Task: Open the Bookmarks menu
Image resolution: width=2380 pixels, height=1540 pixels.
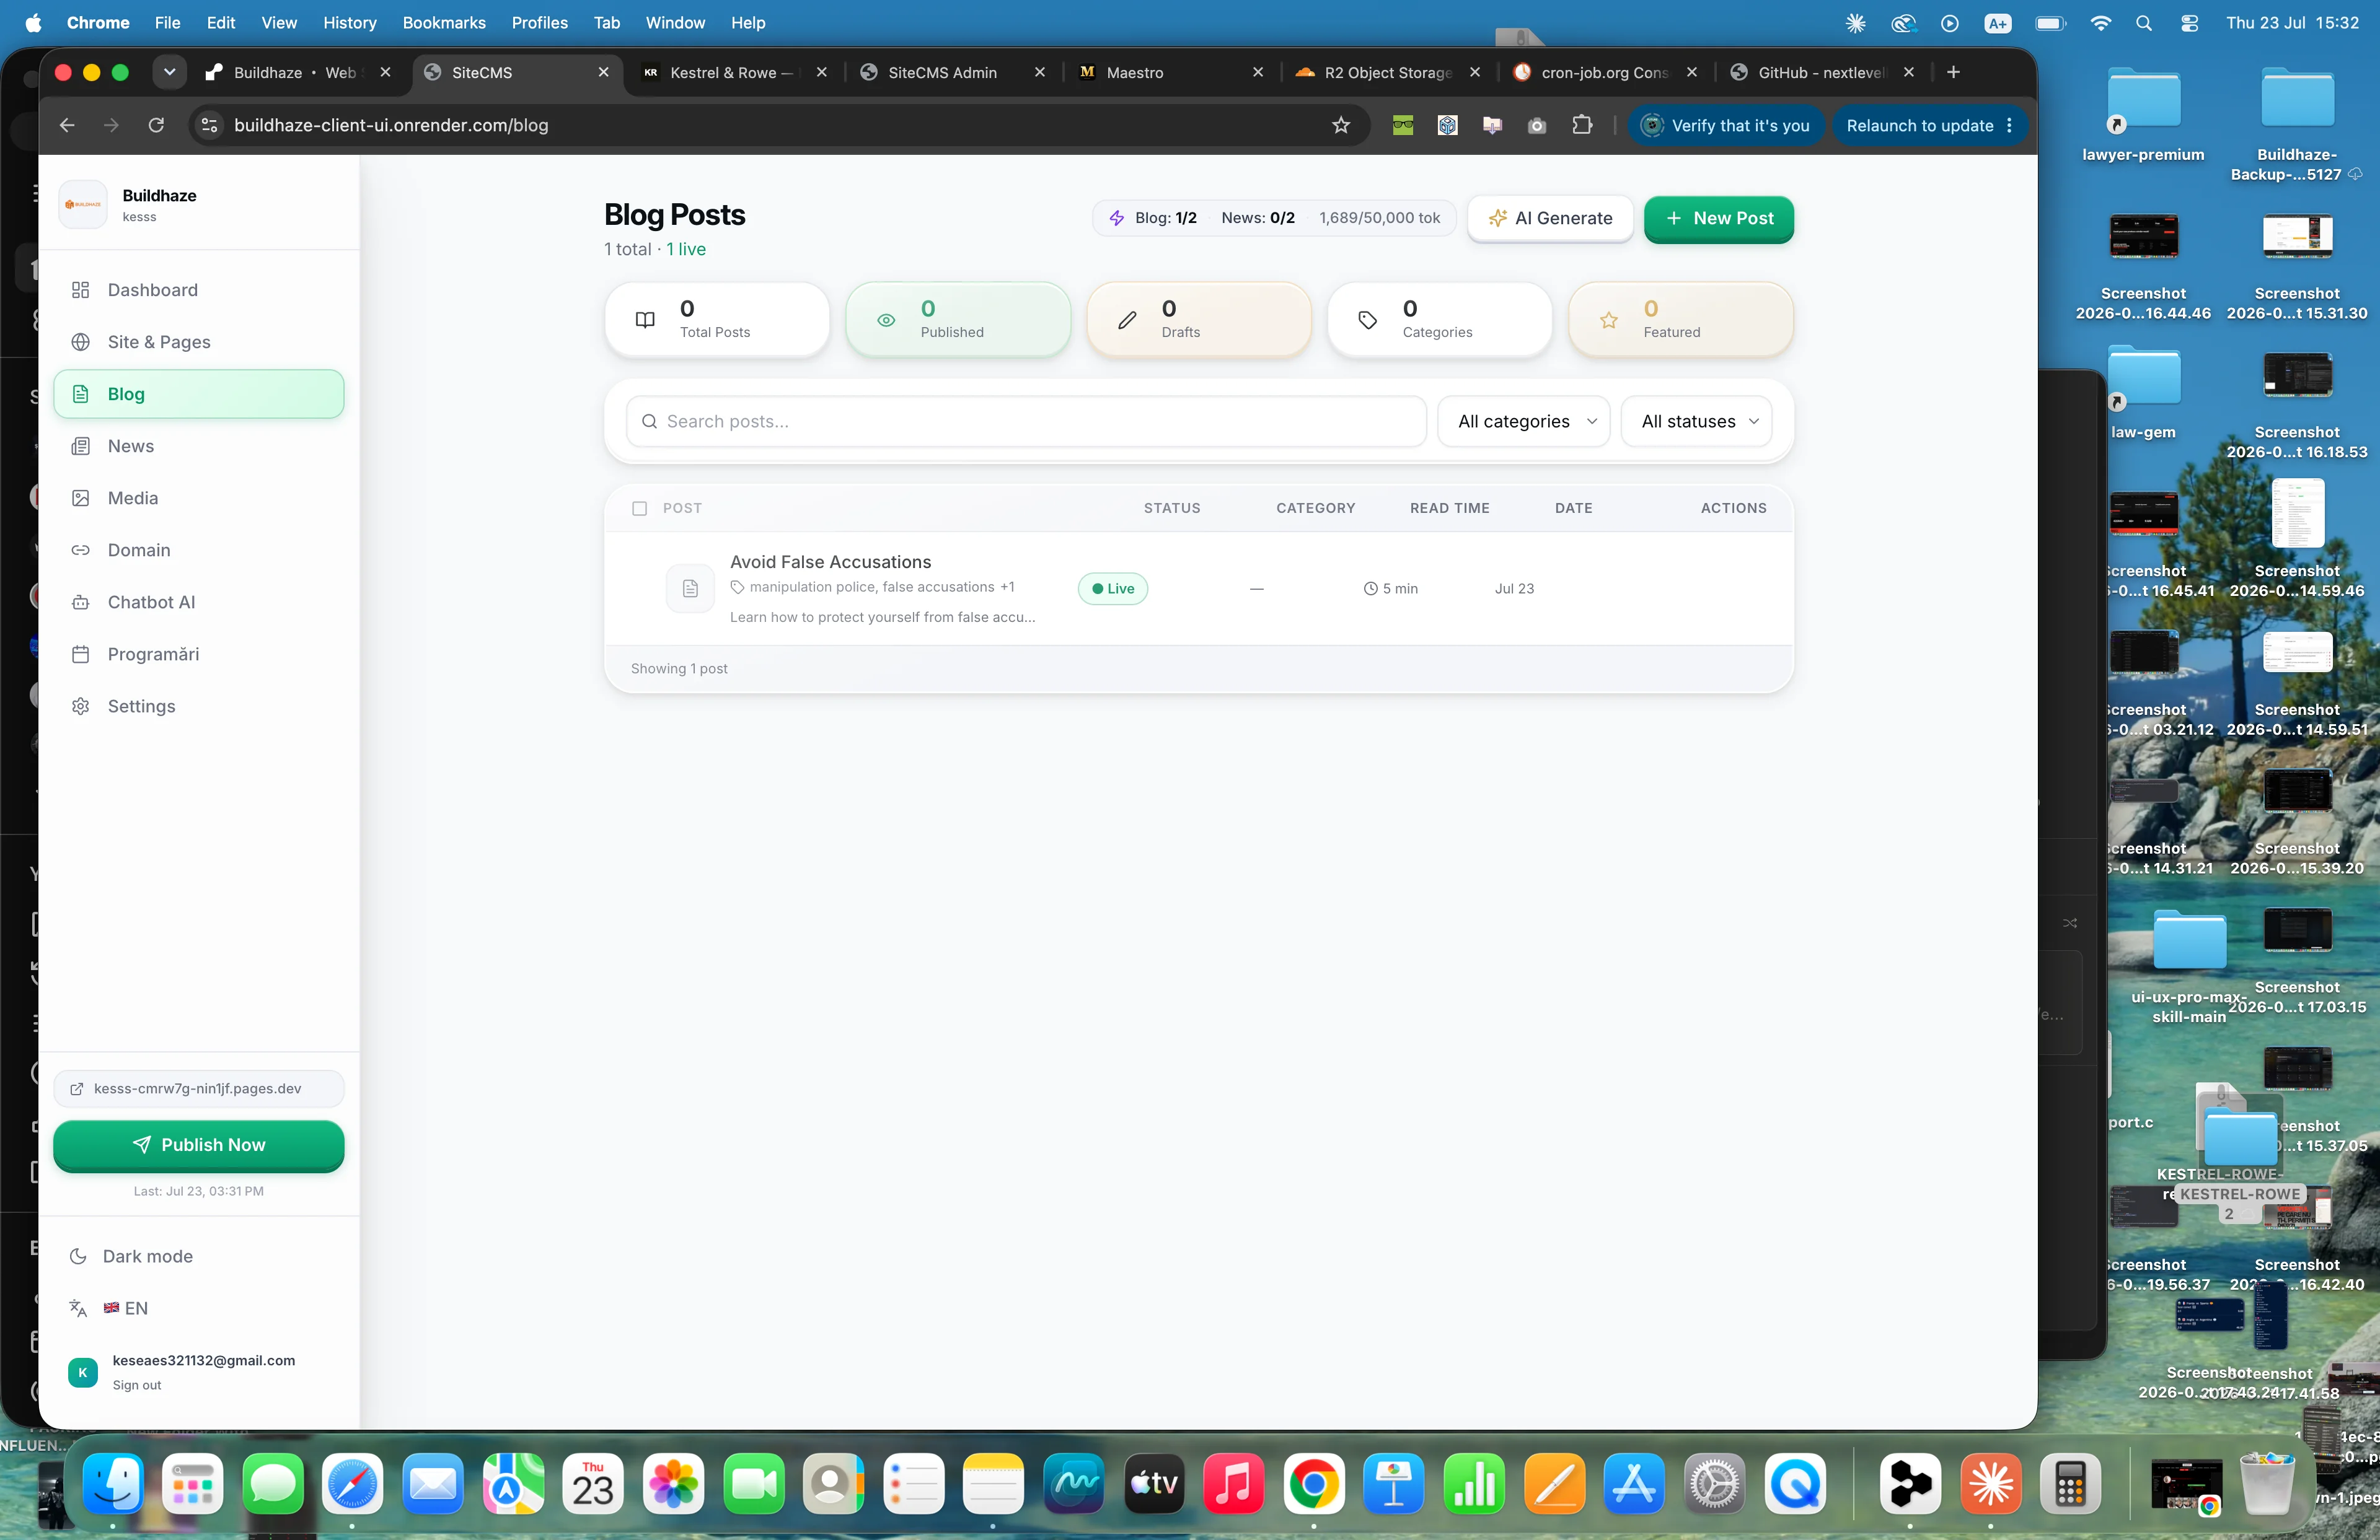Action: (443, 22)
